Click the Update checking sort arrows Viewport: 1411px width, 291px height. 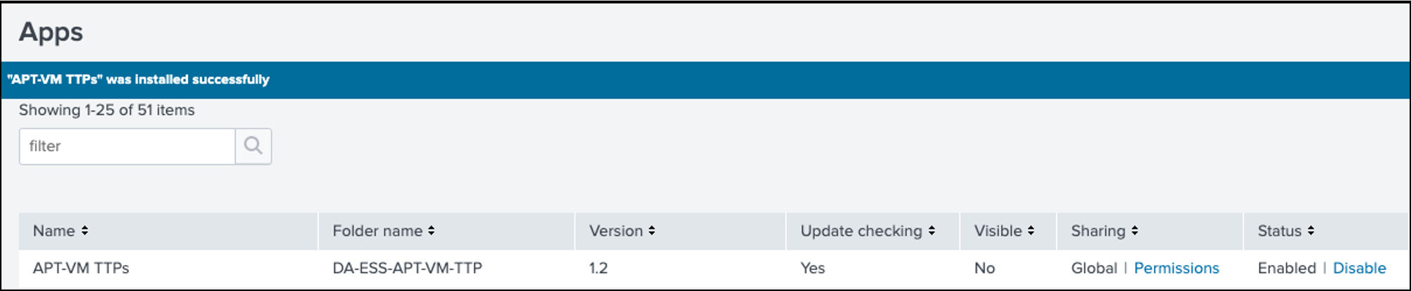[x=932, y=231]
